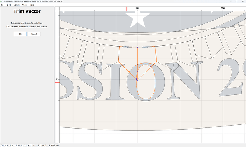Cancel the Trim Vector operation

coord(34,34)
